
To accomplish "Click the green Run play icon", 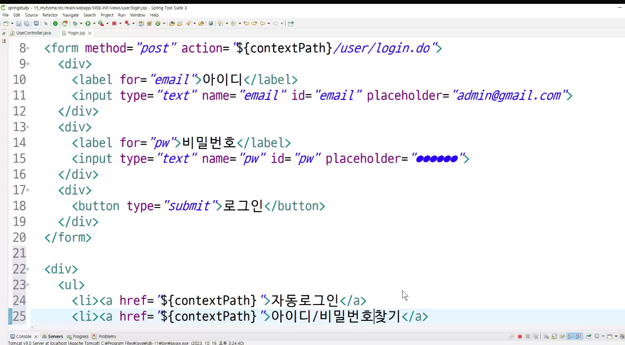I will pyautogui.click(x=88, y=24).
